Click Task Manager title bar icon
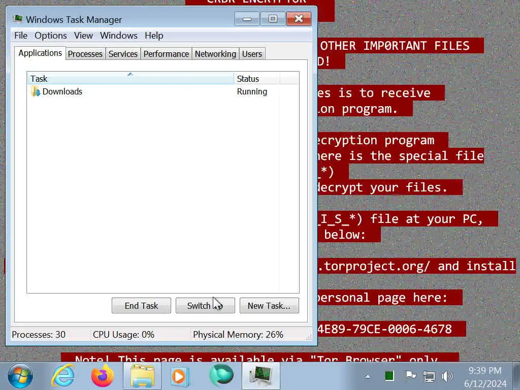Screen dimensions: 520x390 (x=18, y=19)
